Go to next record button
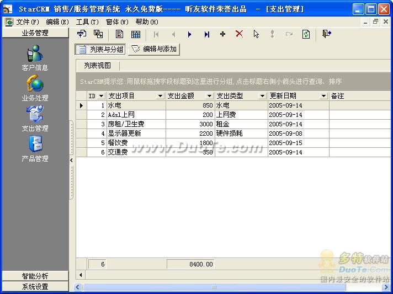 click(189, 34)
